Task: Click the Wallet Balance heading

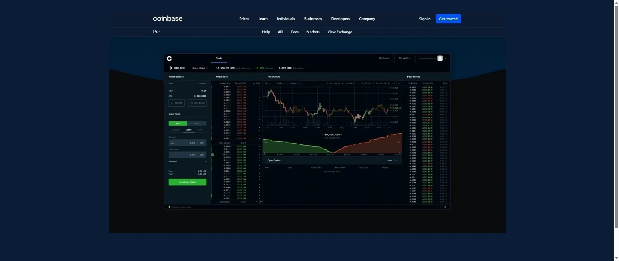Action: [x=176, y=77]
